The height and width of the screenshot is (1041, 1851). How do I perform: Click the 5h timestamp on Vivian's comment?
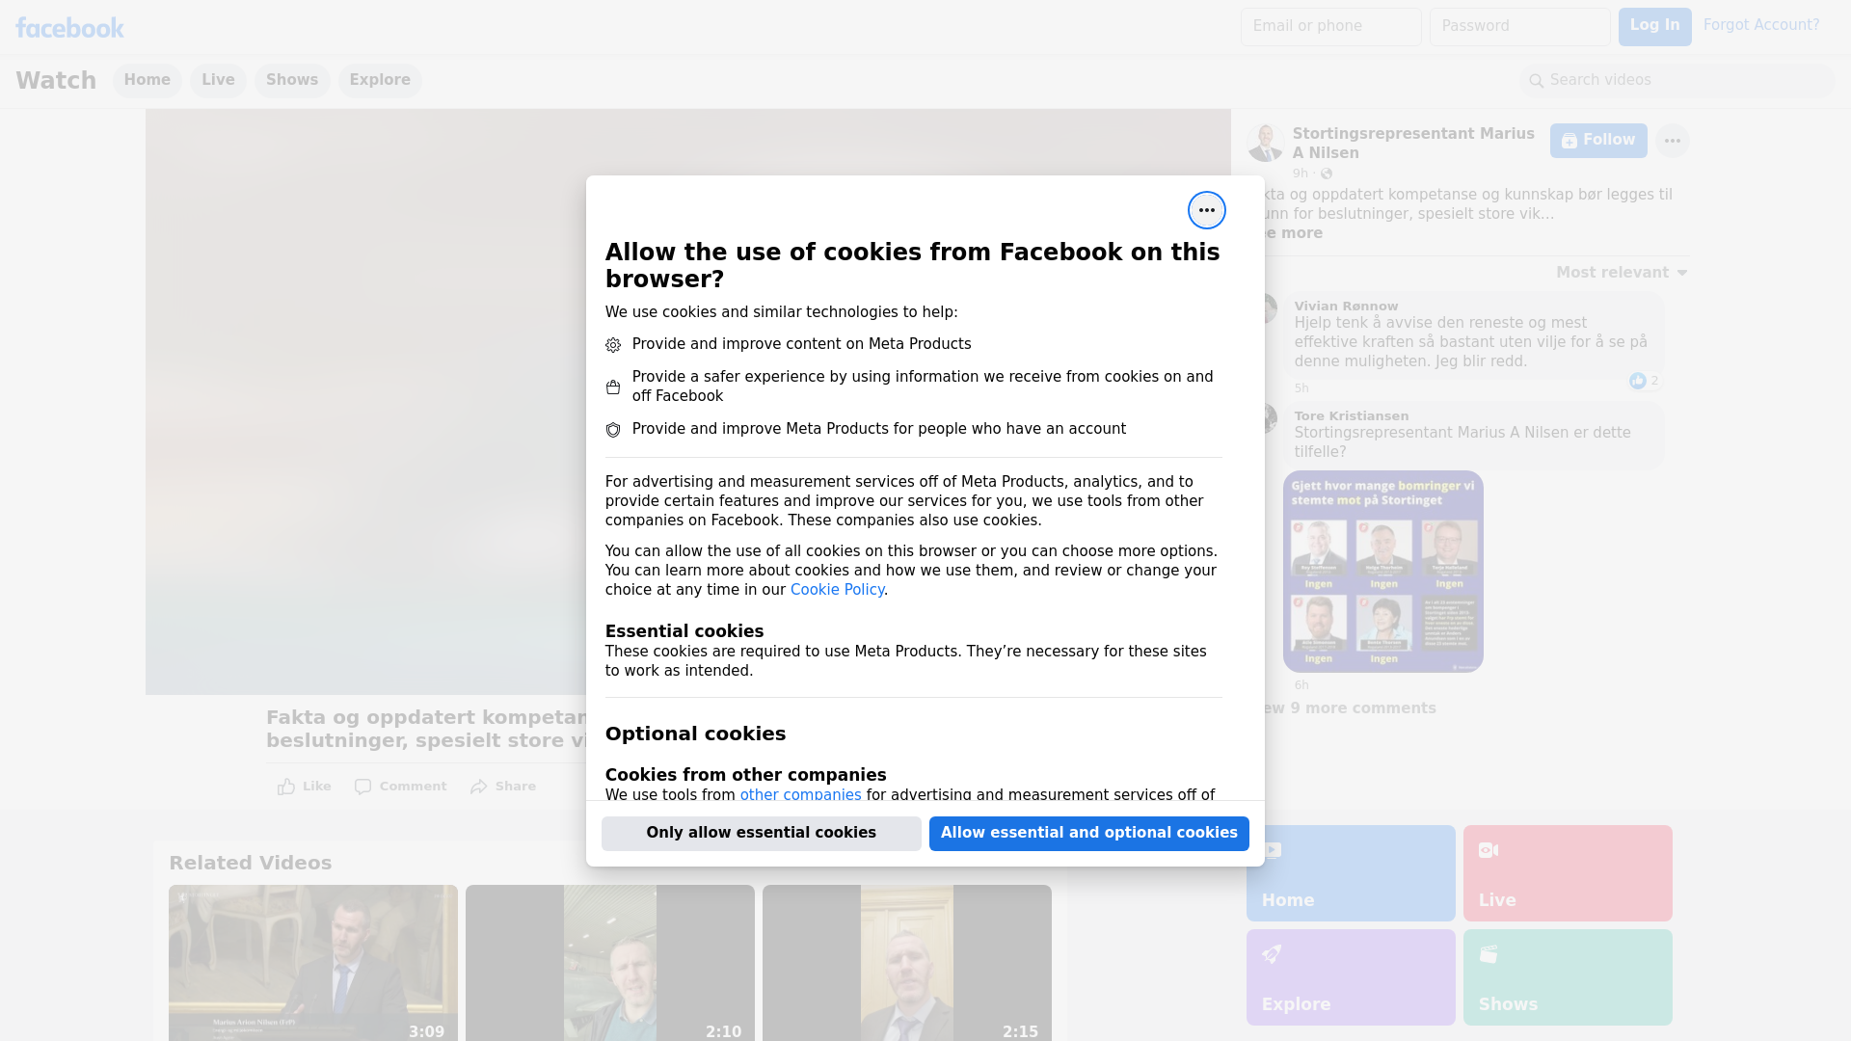[1301, 388]
